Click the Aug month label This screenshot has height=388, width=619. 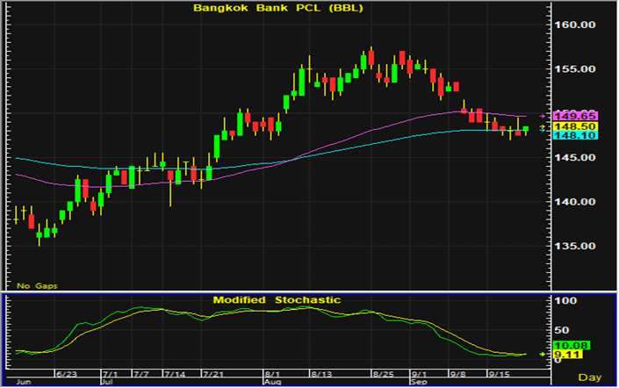click(x=272, y=382)
